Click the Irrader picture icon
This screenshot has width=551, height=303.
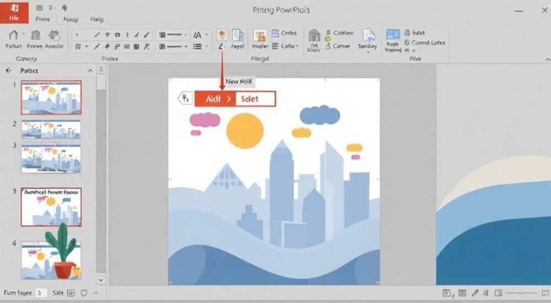point(260,35)
